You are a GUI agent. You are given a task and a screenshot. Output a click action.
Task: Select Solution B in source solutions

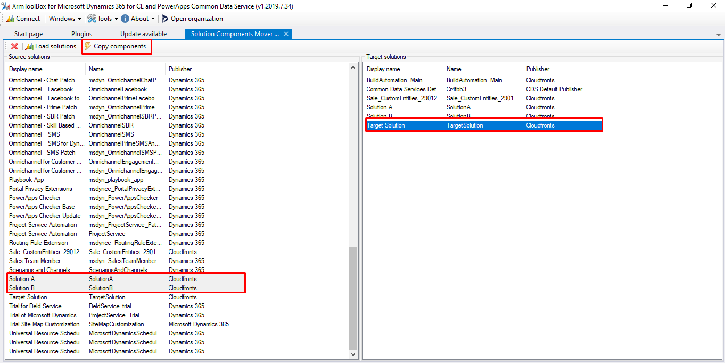(125, 288)
